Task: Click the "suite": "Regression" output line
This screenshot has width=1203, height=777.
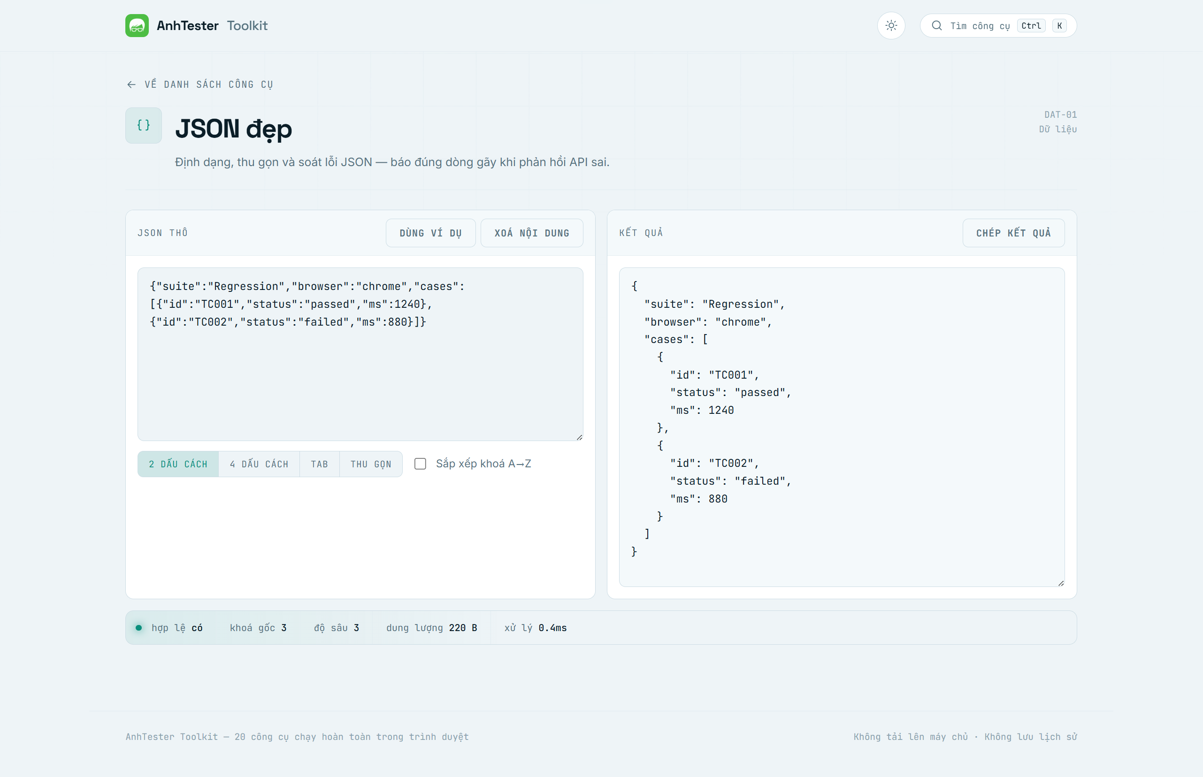Action: [x=714, y=304]
